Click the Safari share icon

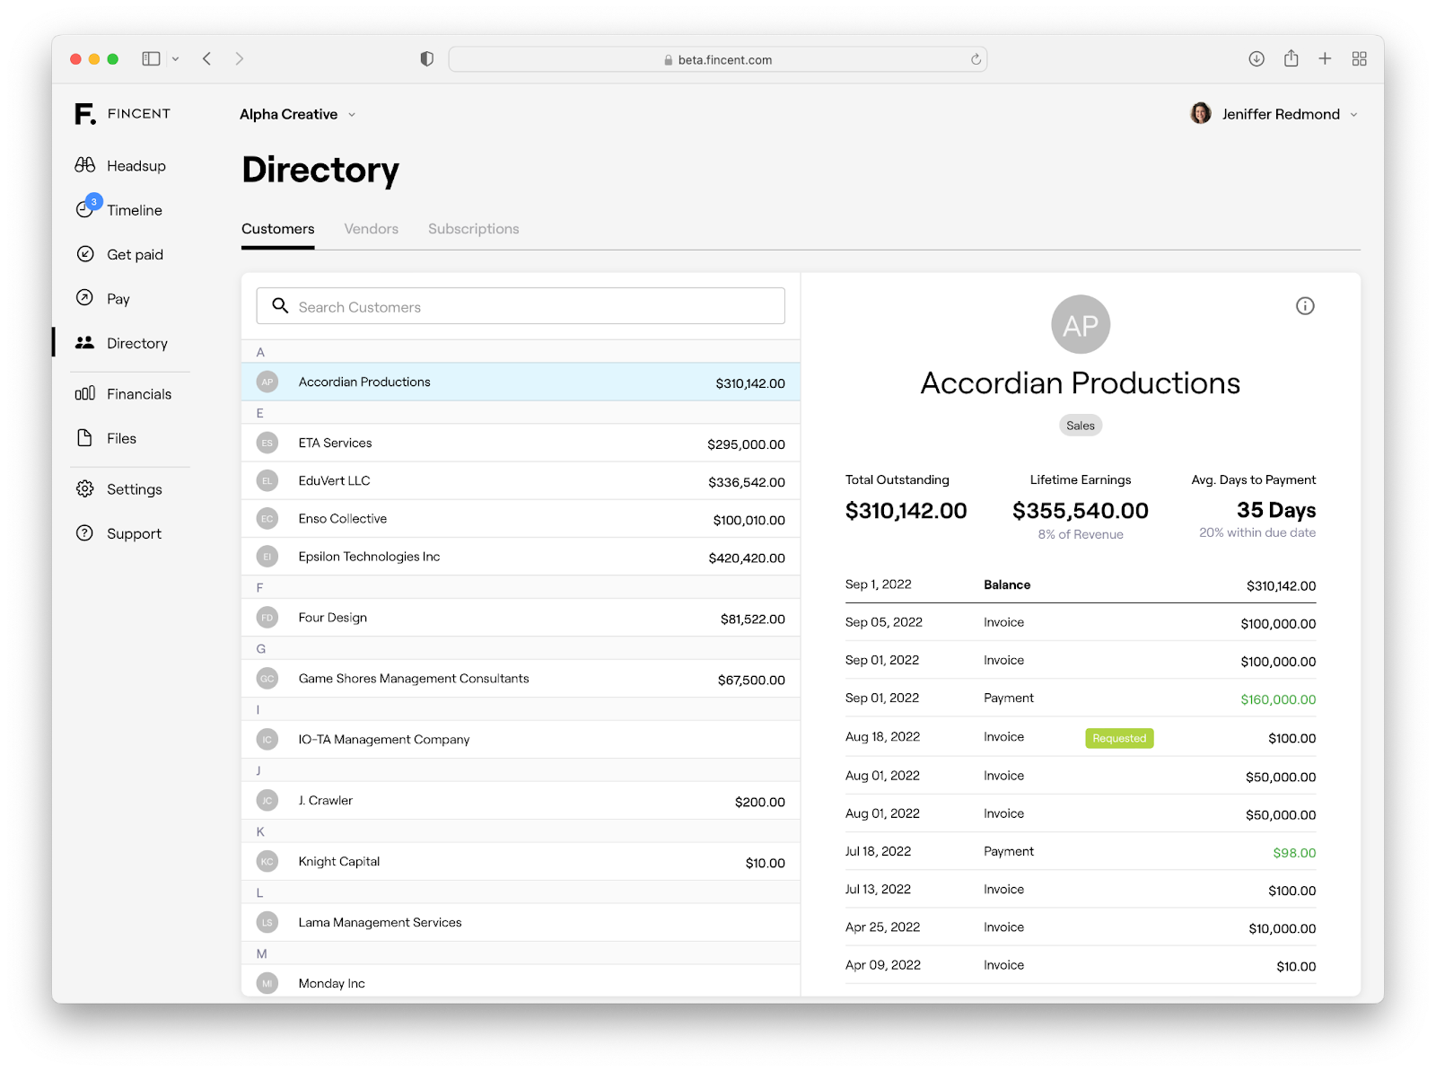(x=1291, y=58)
